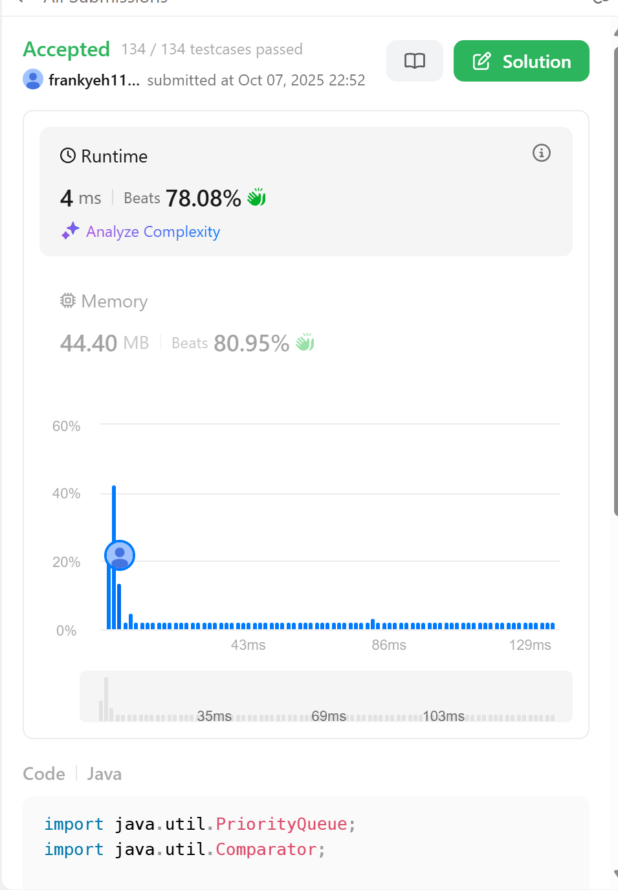
Task: Click the frankyeh11 user avatar
Action: [33, 79]
